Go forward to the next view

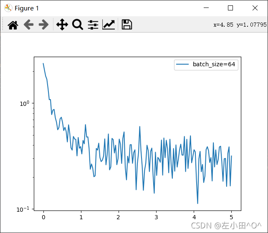[x=43, y=25]
